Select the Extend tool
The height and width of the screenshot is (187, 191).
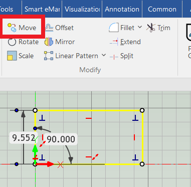(x=125, y=42)
